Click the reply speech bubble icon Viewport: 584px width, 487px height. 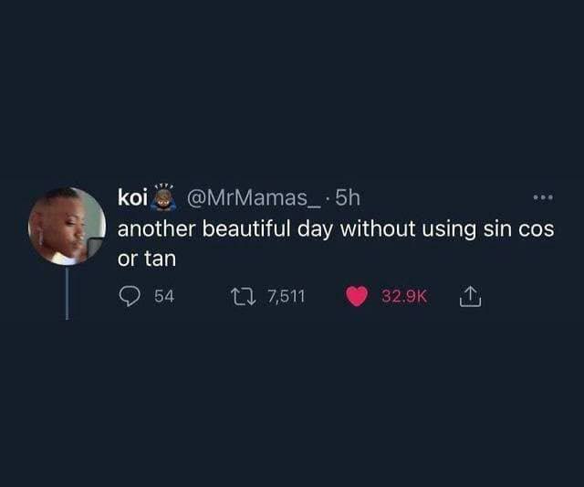point(130,296)
